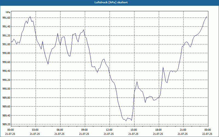Image resolution: width=219 pixels, height=137 pixels.
Task: Click the 'Luftdruck [hPa] skaliert' chart title
Action: click(x=111, y=2)
